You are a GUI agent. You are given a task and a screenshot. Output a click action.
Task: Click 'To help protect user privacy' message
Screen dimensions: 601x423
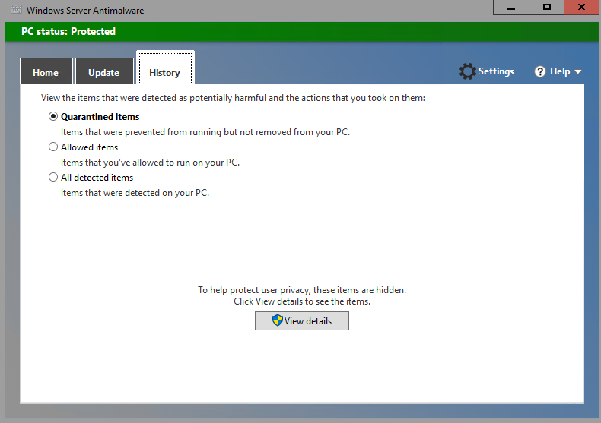pyautogui.click(x=302, y=290)
